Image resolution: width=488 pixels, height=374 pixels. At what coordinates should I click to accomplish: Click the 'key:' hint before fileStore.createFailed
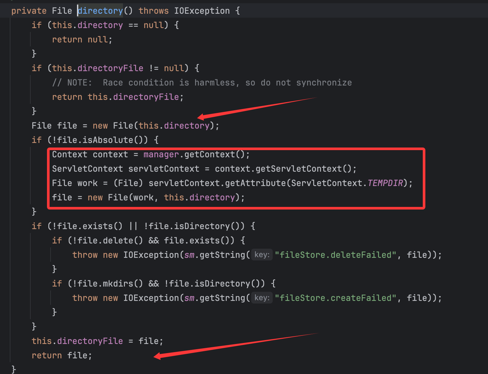point(262,298)
